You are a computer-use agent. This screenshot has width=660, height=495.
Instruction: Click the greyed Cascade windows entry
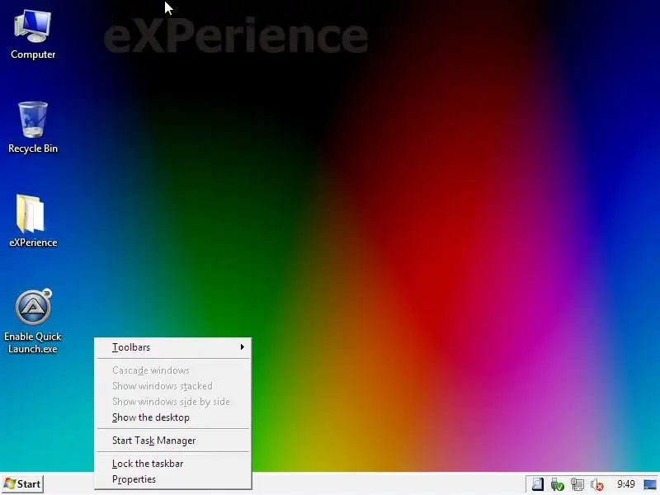tap(173, 370)
